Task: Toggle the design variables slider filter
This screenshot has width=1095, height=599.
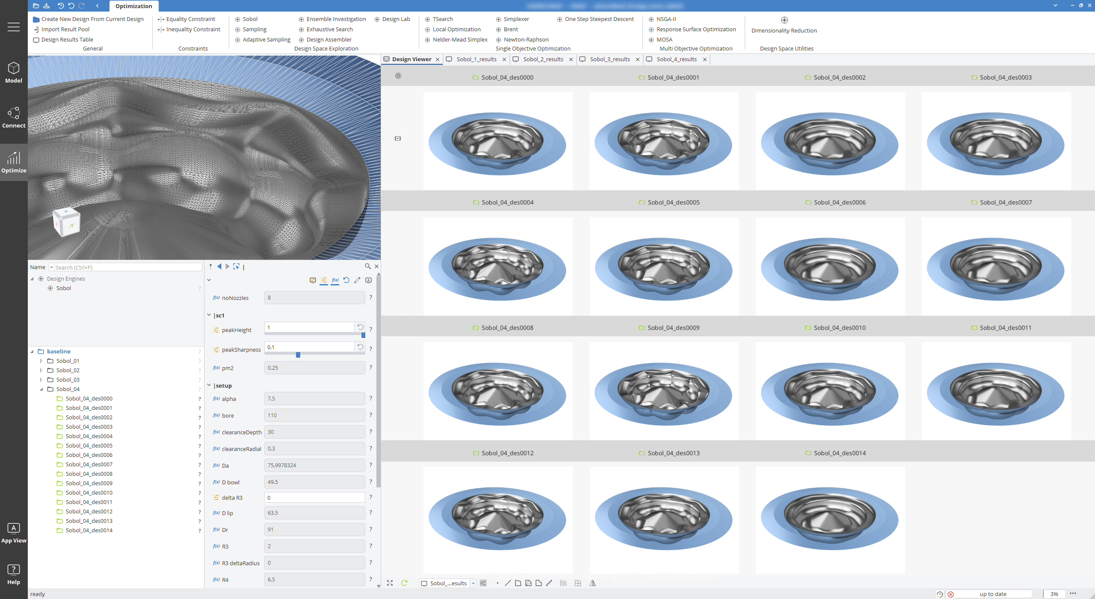Action: click(324, 280)
